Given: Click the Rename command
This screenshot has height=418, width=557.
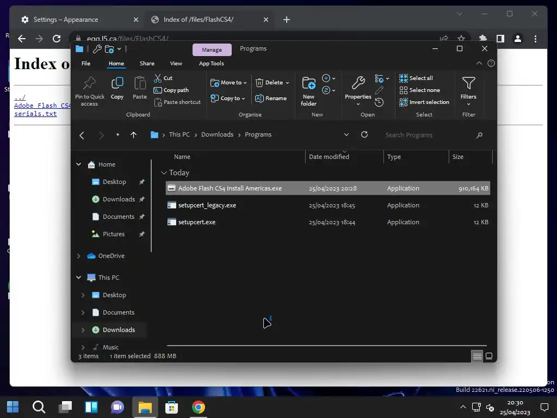Looking at the screenshot, I should tap(271, 99).
